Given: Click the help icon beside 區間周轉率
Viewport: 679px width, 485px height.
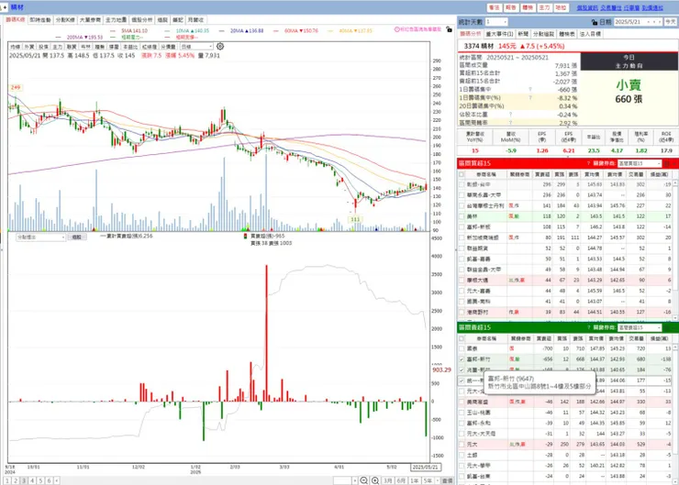Looking at the screenshot, I should coord(510,123).
